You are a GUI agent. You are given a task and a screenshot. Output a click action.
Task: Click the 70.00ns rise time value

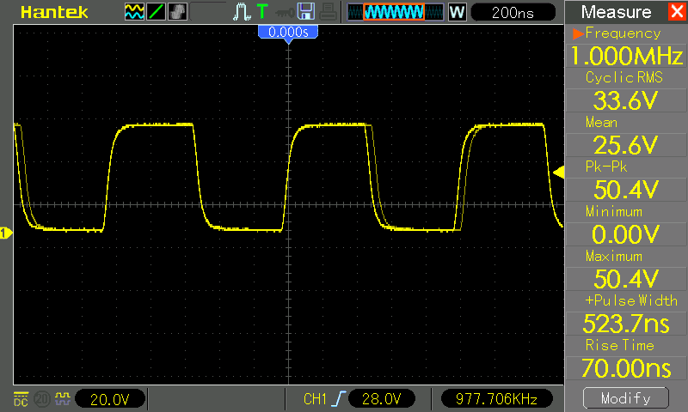(x=626, y=368)
